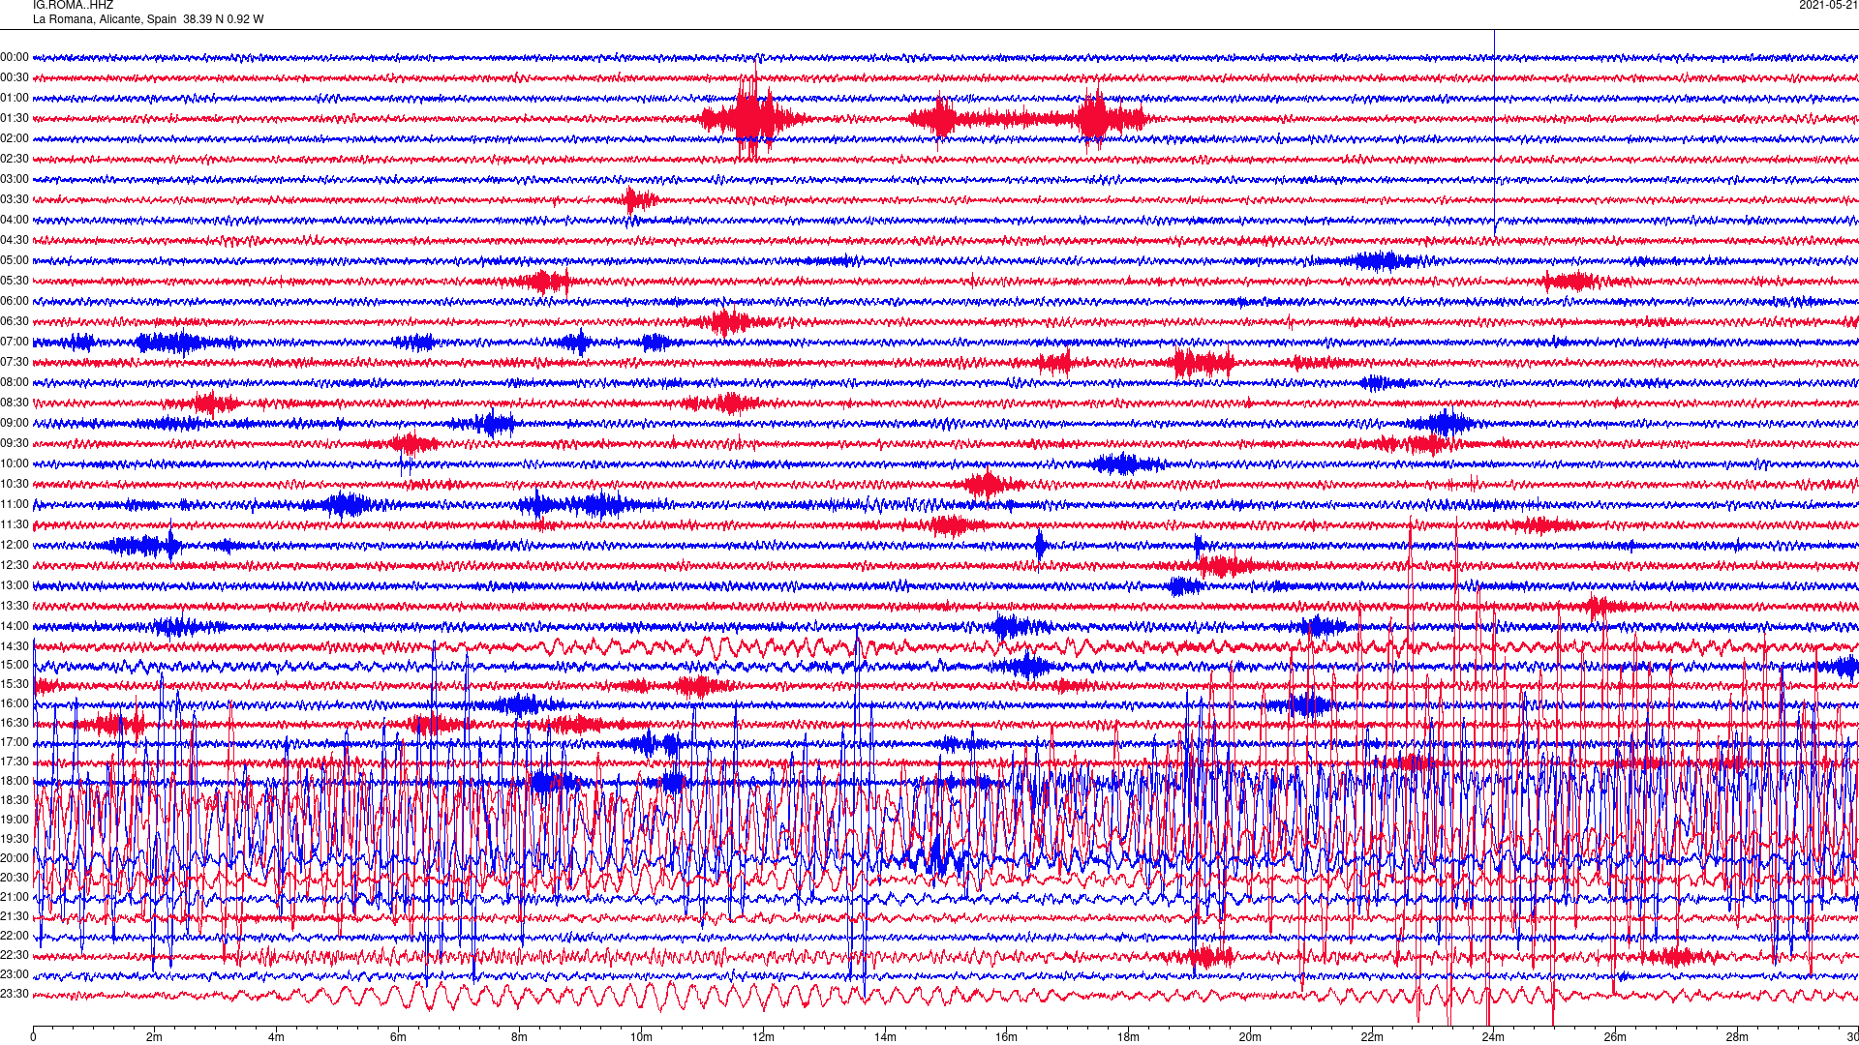The image size is (1859, 1045).
Task: Select the 17:30 trace time label
Action: (x=15, y=761)
